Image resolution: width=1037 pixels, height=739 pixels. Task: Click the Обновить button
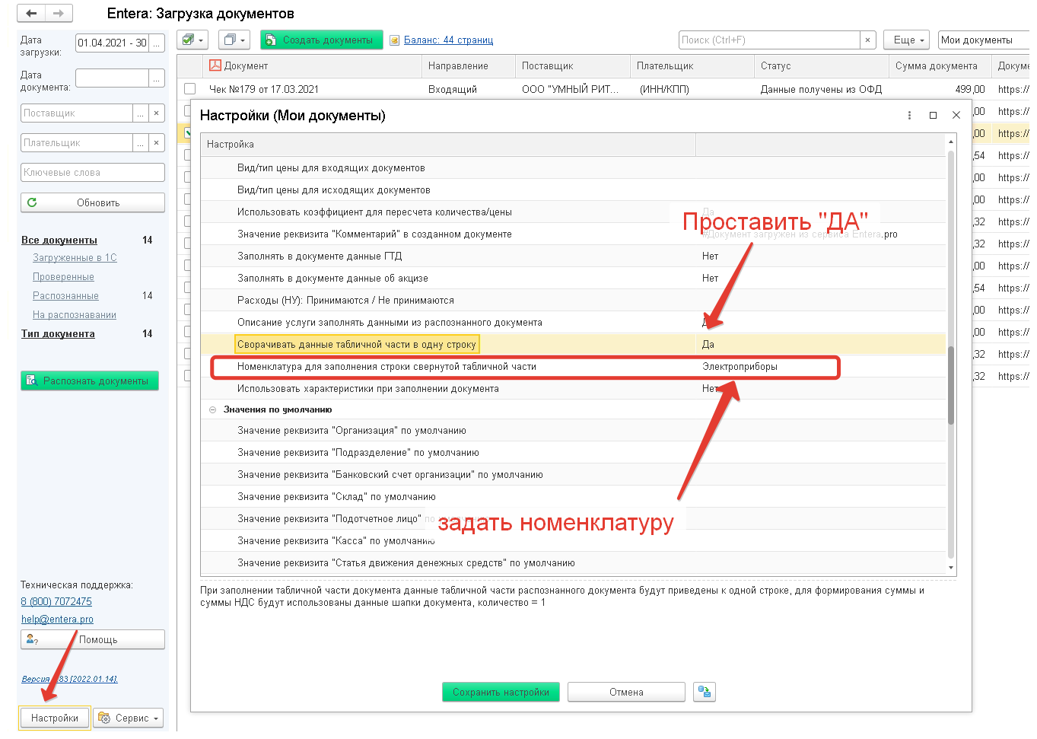click(93, 202)
